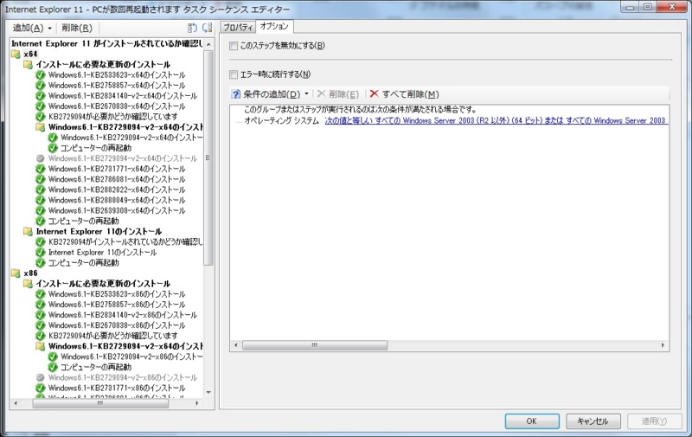Click the conditions list horizontal scrollbar thumb

click(x=315, y=345)
